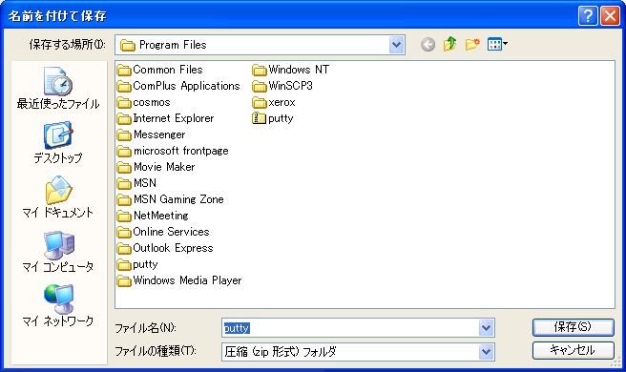Screen dimensions: 626x372
Task: Expand the ファイル名 dropdown arrow
Action: (486, 328)
